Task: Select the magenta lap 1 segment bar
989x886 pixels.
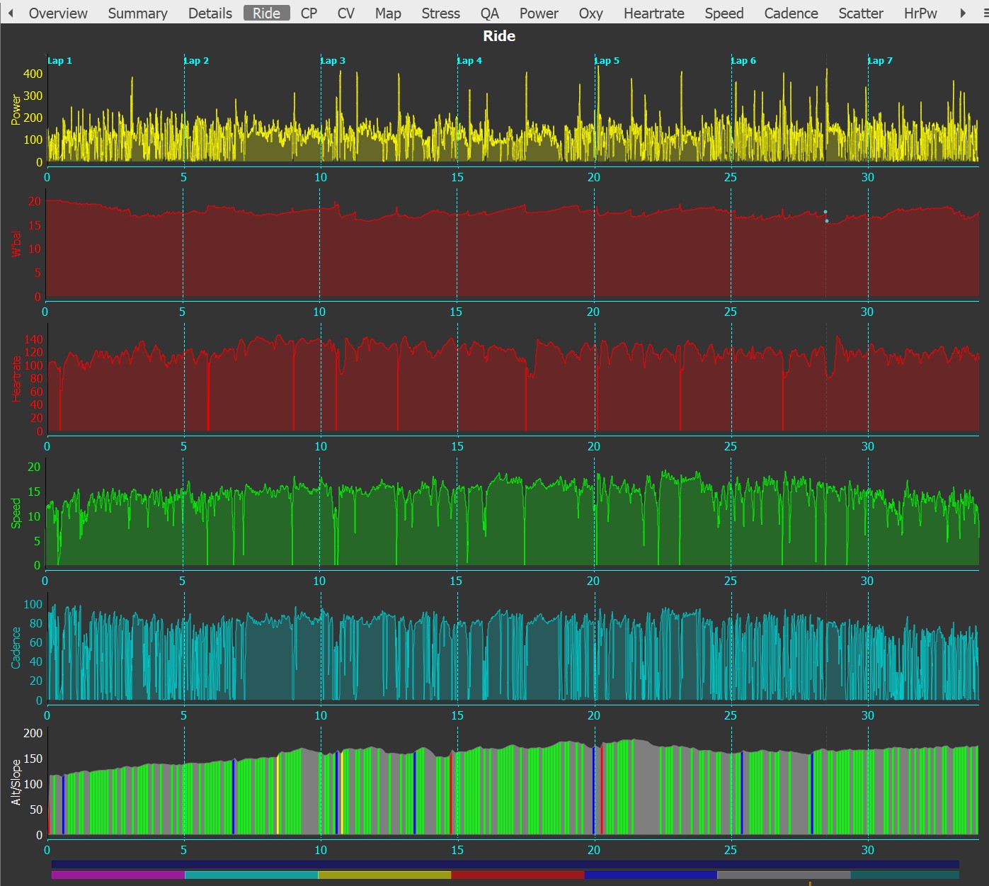Action: tap(118, 875)
